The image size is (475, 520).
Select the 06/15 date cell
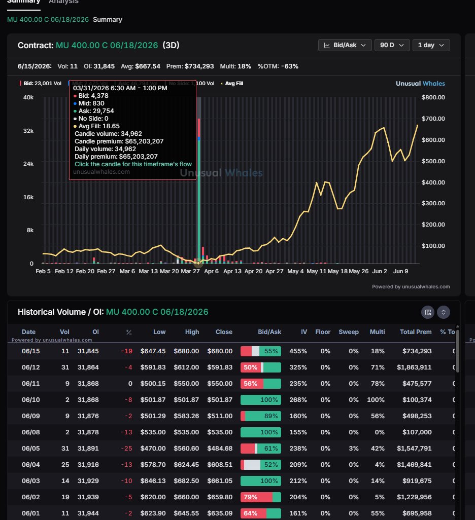[x=30, y=351]
